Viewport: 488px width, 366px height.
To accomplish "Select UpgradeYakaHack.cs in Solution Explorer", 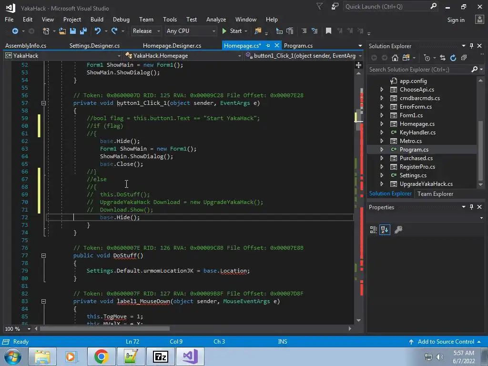I will click(426, 184).
